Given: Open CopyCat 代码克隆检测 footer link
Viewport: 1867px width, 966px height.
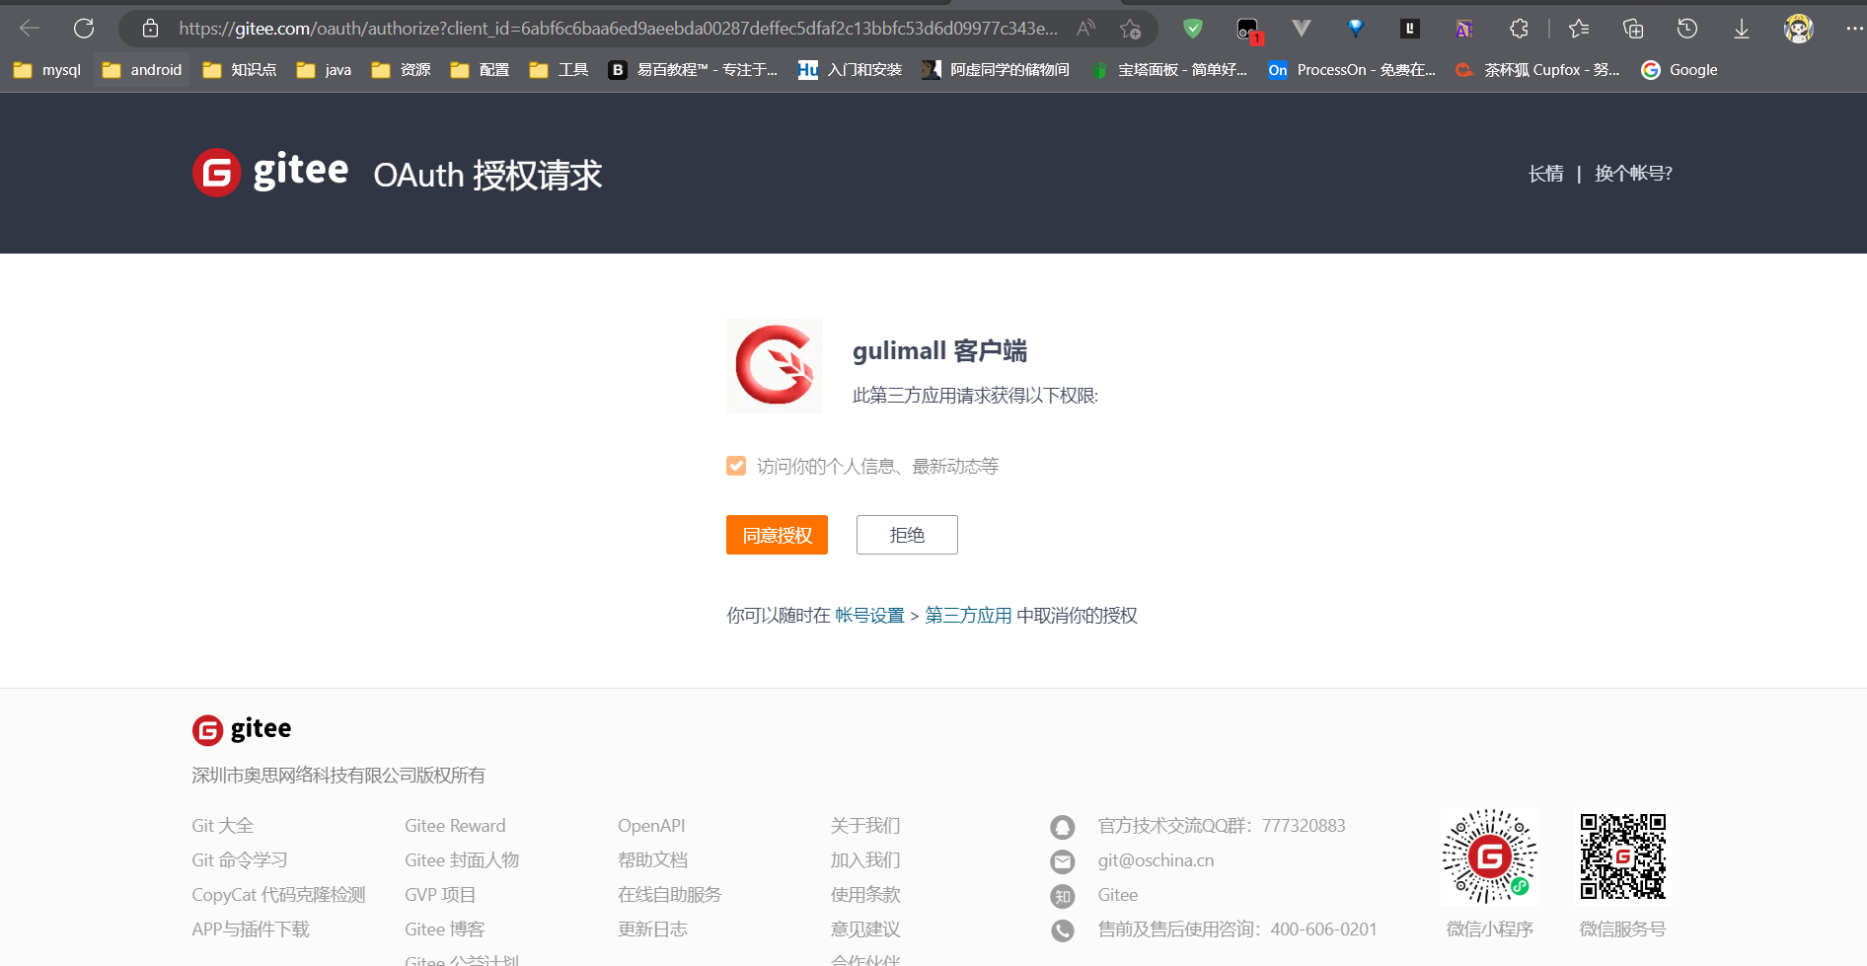Looking at the screenshot, I should (278, 895).
